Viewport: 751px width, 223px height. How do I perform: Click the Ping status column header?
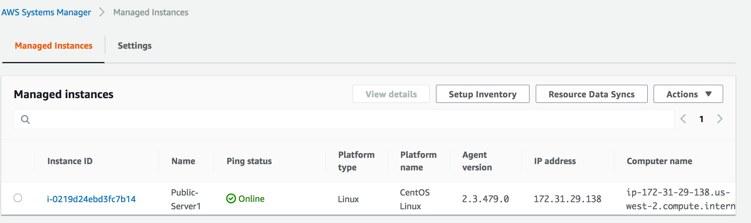tap(249, 161)
